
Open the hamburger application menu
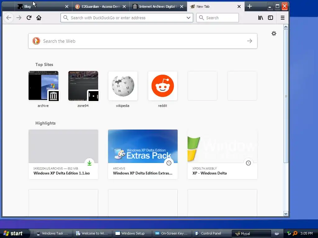[x=283, y=18]
